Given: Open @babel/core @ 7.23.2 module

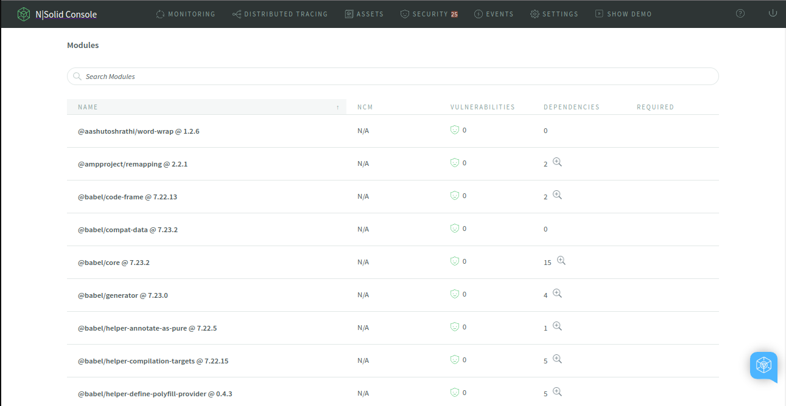Looking at the screenshot, I should [114, 263].
